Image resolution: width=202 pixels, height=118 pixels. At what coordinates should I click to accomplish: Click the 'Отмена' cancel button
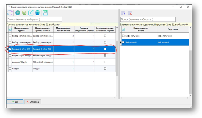33,102
